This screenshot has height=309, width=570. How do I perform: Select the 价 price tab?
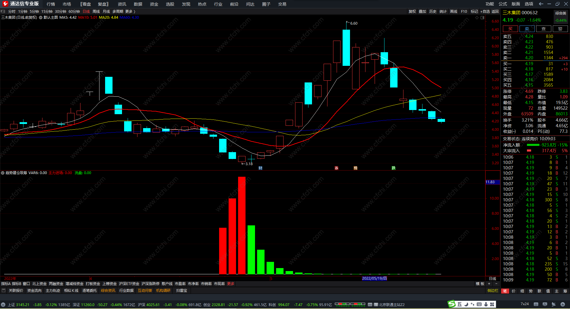514,291
